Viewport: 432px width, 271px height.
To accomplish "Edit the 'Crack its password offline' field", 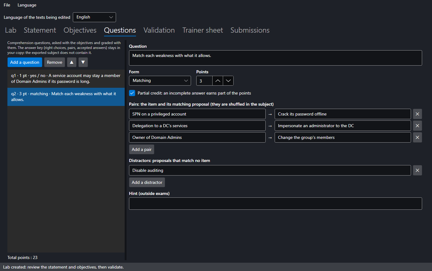I will click(x=343, y=114).
